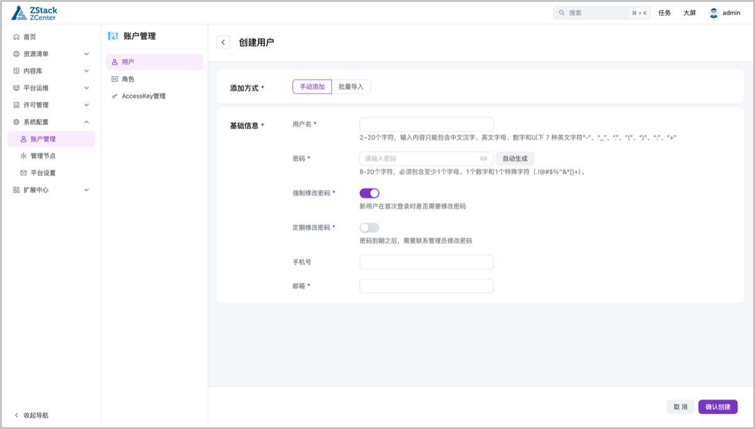Click the 创建用户 page title
Image resolution: width=755 pixels, height=429 pixels.
point(256,42)
